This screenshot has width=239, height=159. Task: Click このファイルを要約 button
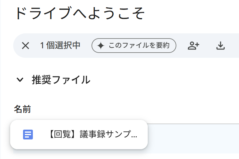point(134,46)
